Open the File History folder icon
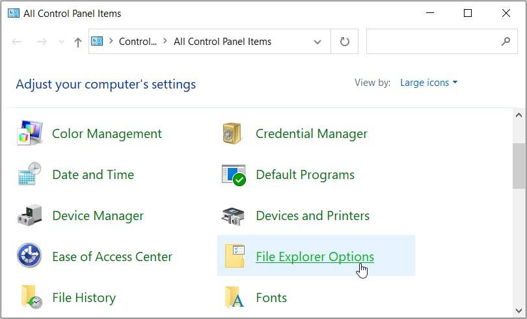Screen dimensions: 527x319 (29, 298)
